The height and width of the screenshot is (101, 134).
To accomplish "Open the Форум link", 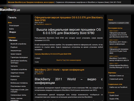I will pyautogui.click(x=13, y=32).
